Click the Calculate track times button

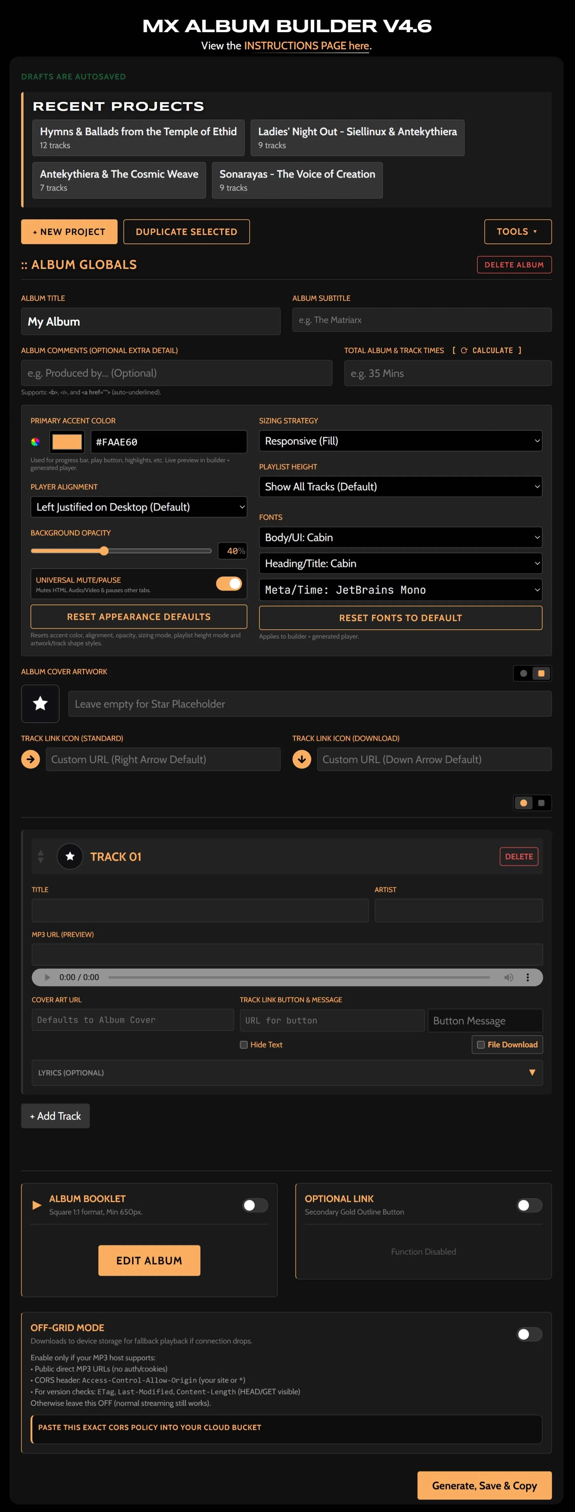[487, 350]
